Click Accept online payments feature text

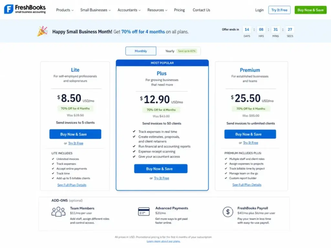tap(71, 169)
